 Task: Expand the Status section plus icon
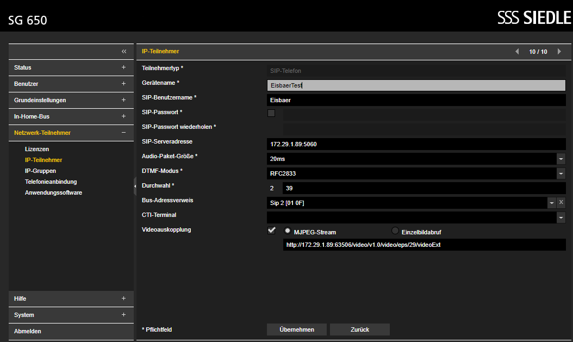pyautogui.click(x=123, y=67)
